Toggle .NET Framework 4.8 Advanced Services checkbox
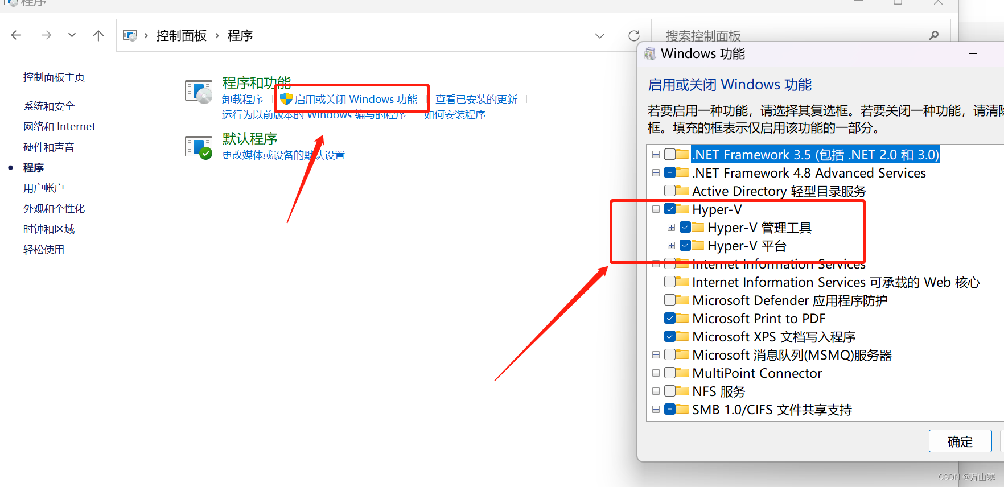Screen dimensions: 1004x487 (x=670, y=173)
